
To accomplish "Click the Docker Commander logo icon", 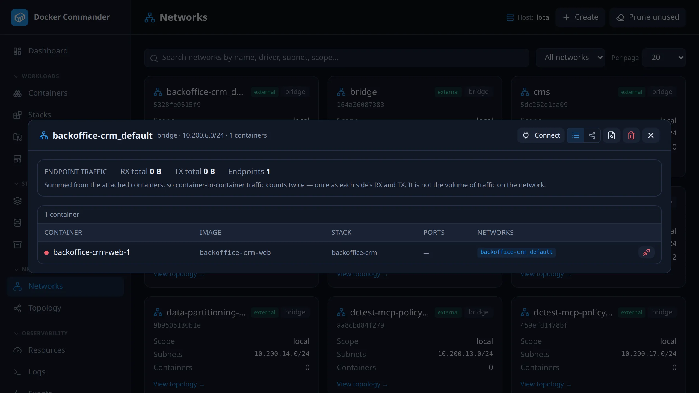I will 20,17.
